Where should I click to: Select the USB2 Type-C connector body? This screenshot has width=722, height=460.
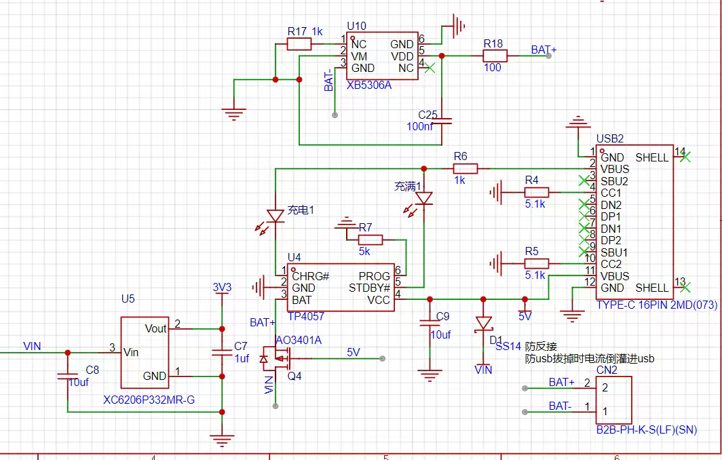click(634, 222)
